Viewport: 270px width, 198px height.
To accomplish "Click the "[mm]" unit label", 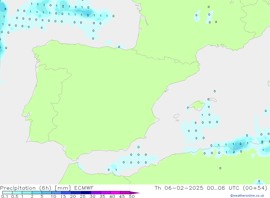I will coord(63,188).
